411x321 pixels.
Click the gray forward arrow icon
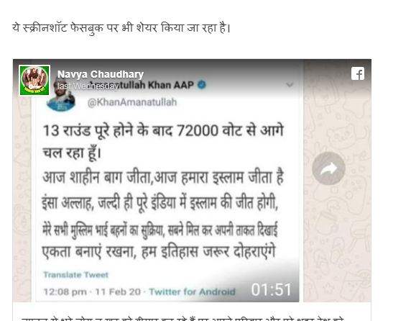click(x=328, y=168)
